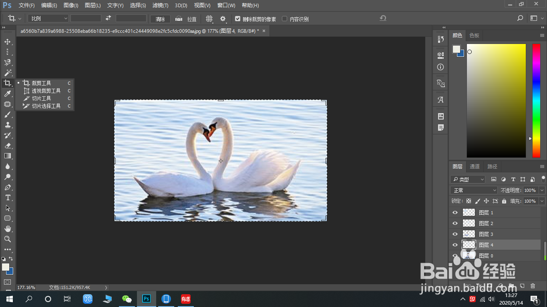Open the 比例 crop ratio dropdown
Screen dimensions: 547x307
48,18
